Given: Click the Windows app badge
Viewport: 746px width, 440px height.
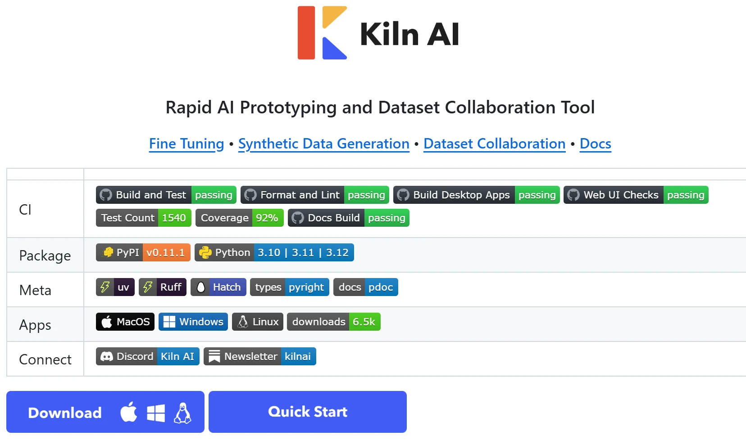Looking at the screenshot, I should (x=193, y=321).
